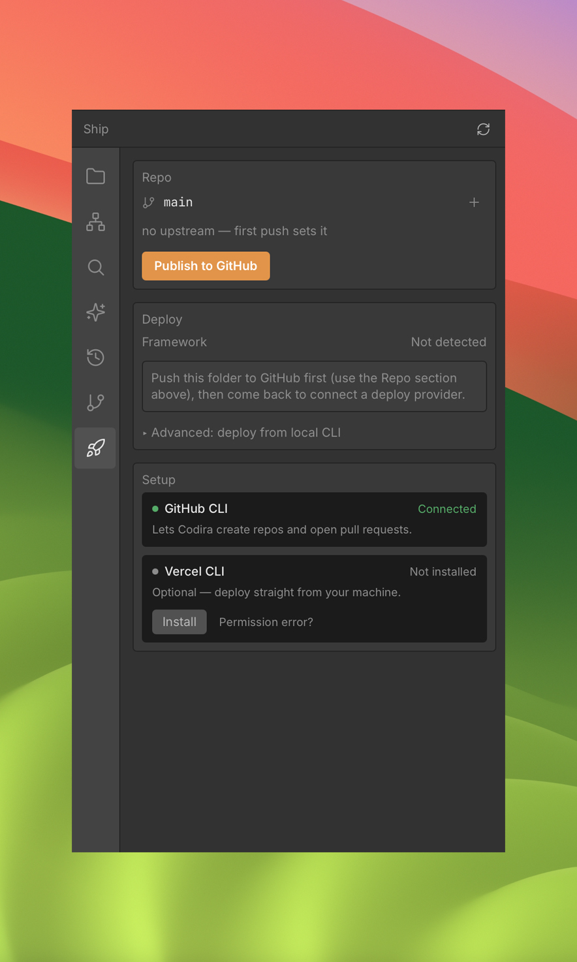Select the main branch name

pos(178,202)
